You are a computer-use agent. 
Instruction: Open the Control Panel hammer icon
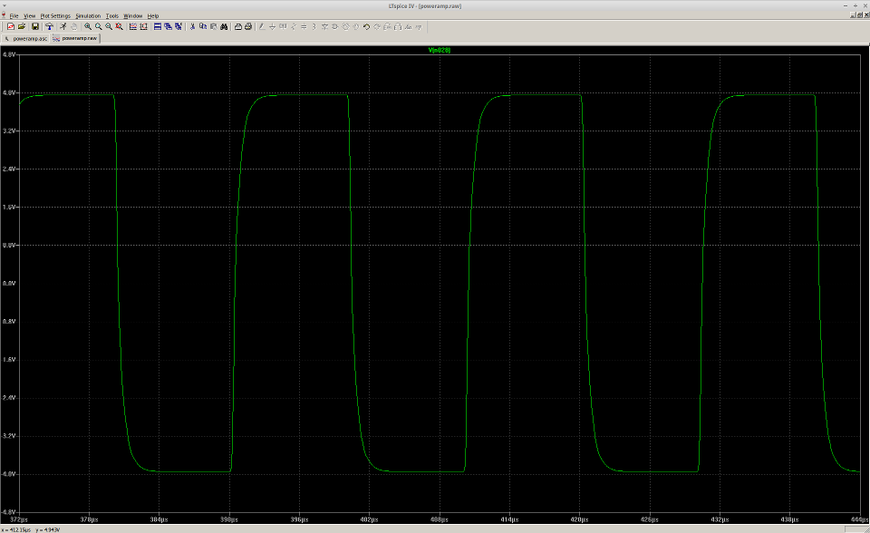[49, 26]
